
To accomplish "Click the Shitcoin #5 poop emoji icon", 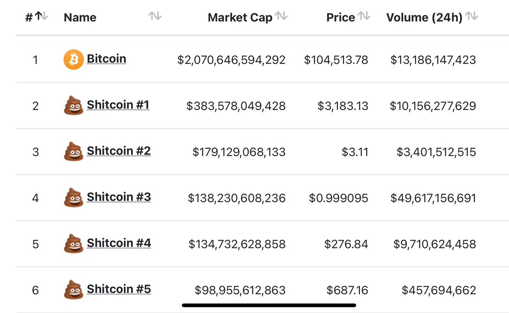I will 73,290.
